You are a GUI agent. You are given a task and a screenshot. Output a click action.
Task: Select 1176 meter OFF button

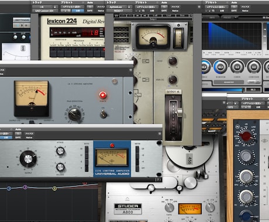pos(137,168)
